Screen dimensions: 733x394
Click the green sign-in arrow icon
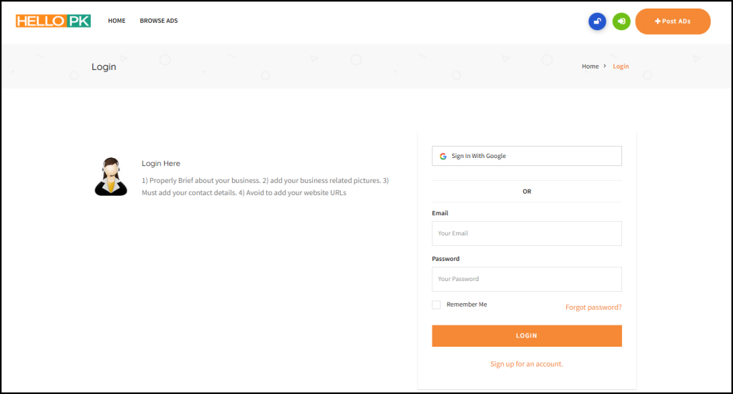click(x=621, y=21)
